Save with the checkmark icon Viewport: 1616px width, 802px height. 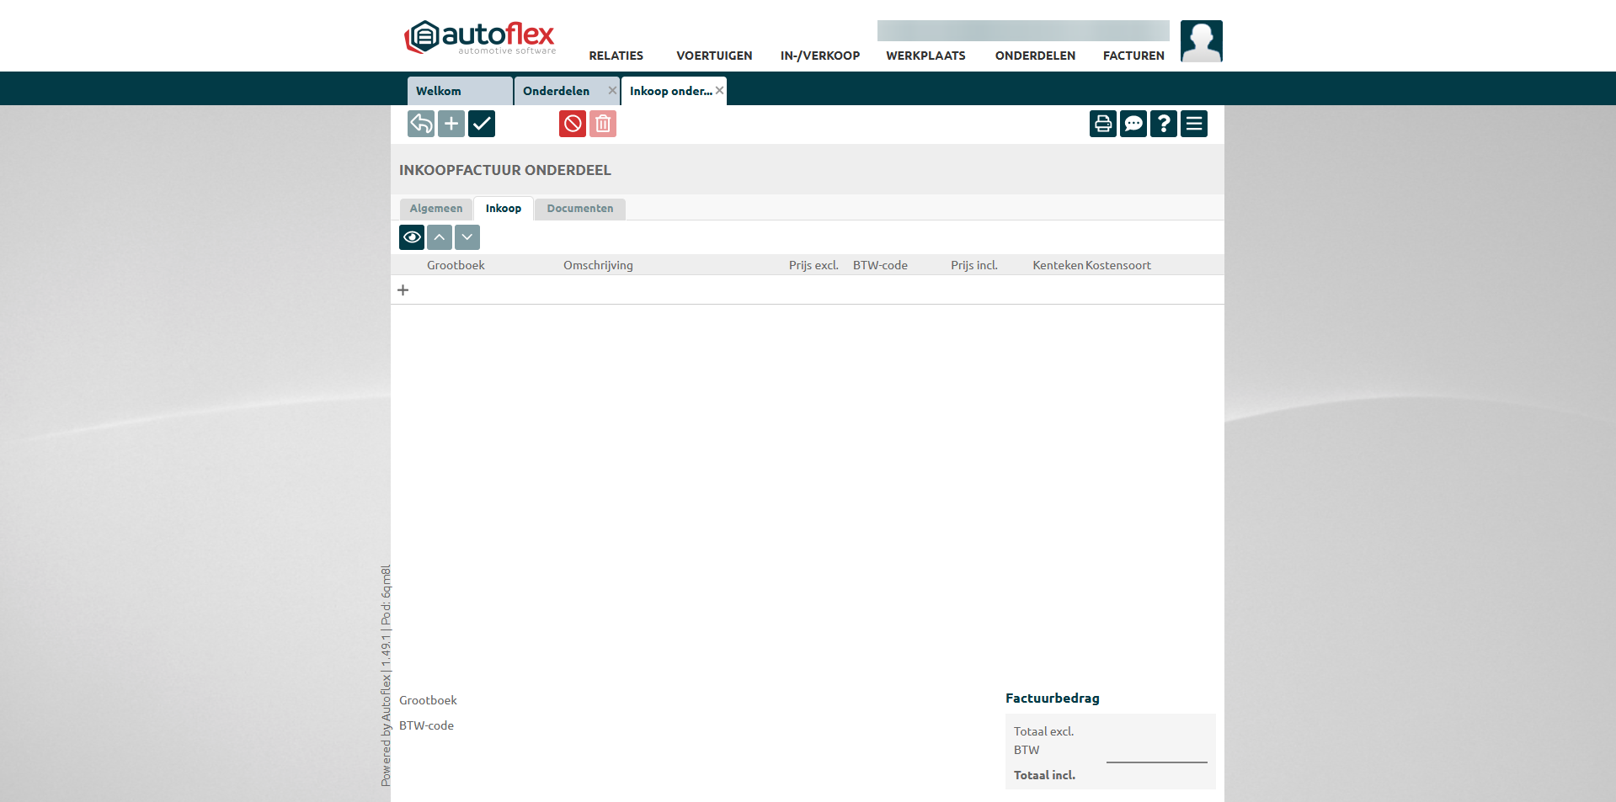(482, 124)
